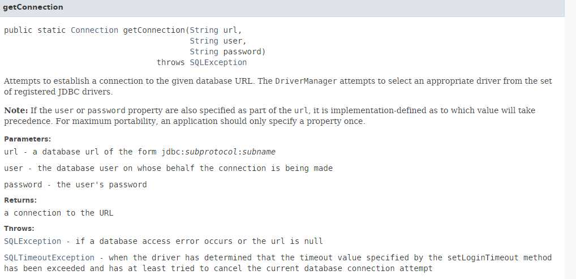576x279 pixels.
Task: Click the getConnection section header
Action: point(33,7)
